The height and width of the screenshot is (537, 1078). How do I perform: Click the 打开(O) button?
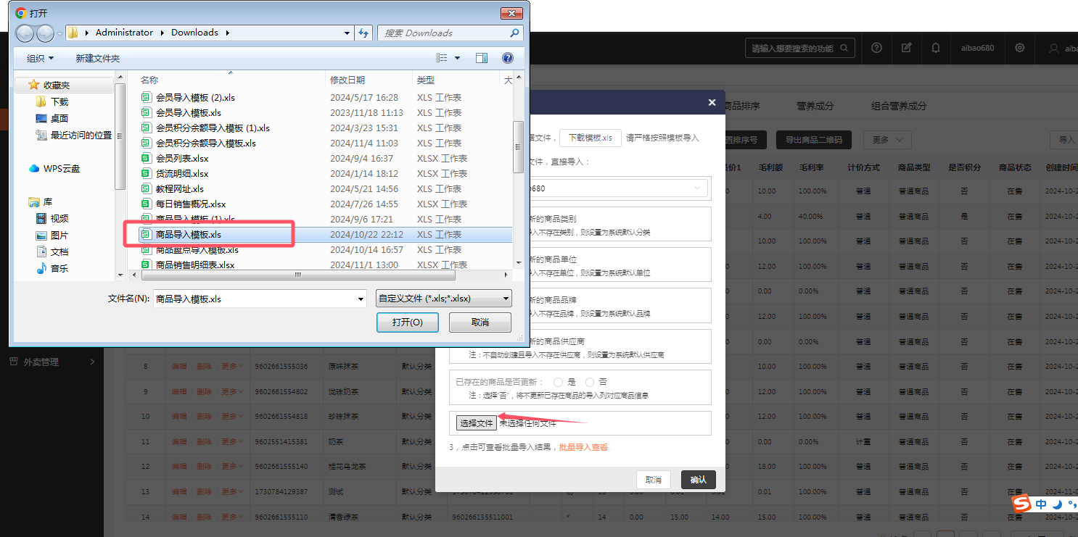click(x=407, y=322)
